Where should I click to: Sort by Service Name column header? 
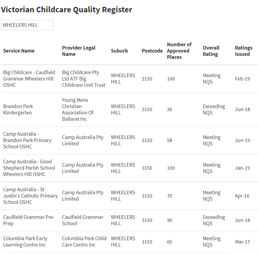pyautogui.click(x=19, y=51)
